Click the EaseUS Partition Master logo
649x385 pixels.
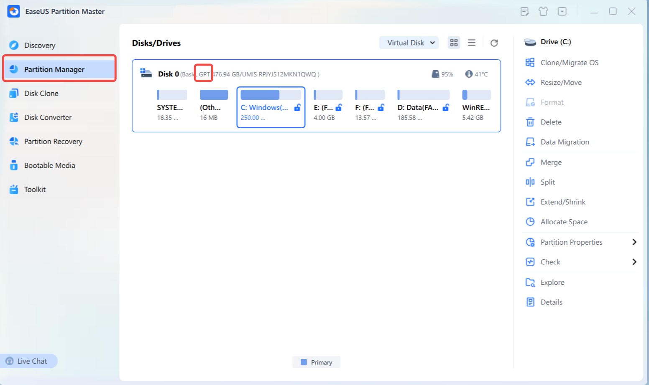[13, 11]
